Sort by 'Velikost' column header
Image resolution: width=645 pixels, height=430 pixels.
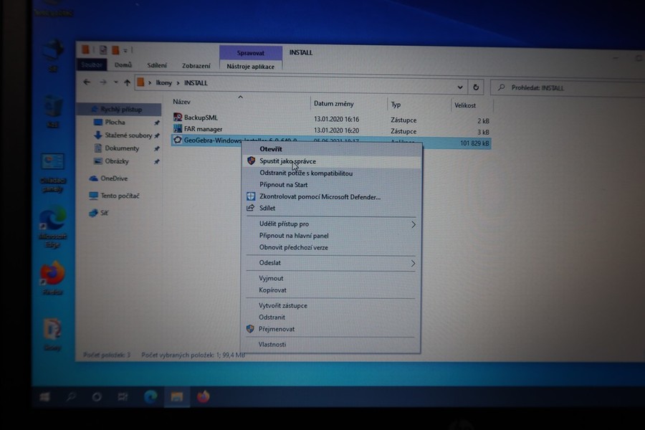coord(465,105)
